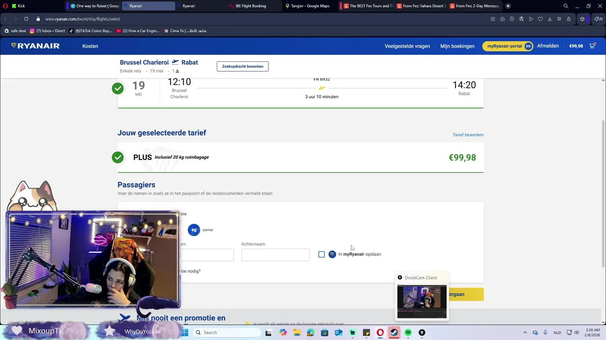Click the edit page pencil icon in the toolbar

[493, 19]
